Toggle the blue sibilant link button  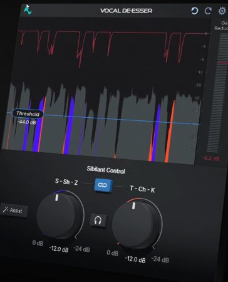pyautogui.click(x=103, y=185)
